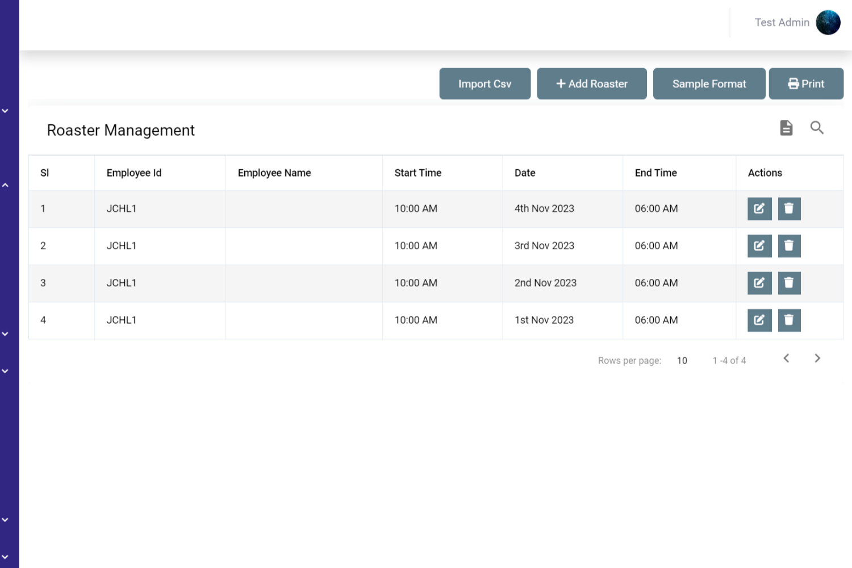Go to the next table page
The height and width of the screenshot is (568, 852).
click(x=817, y=358)
